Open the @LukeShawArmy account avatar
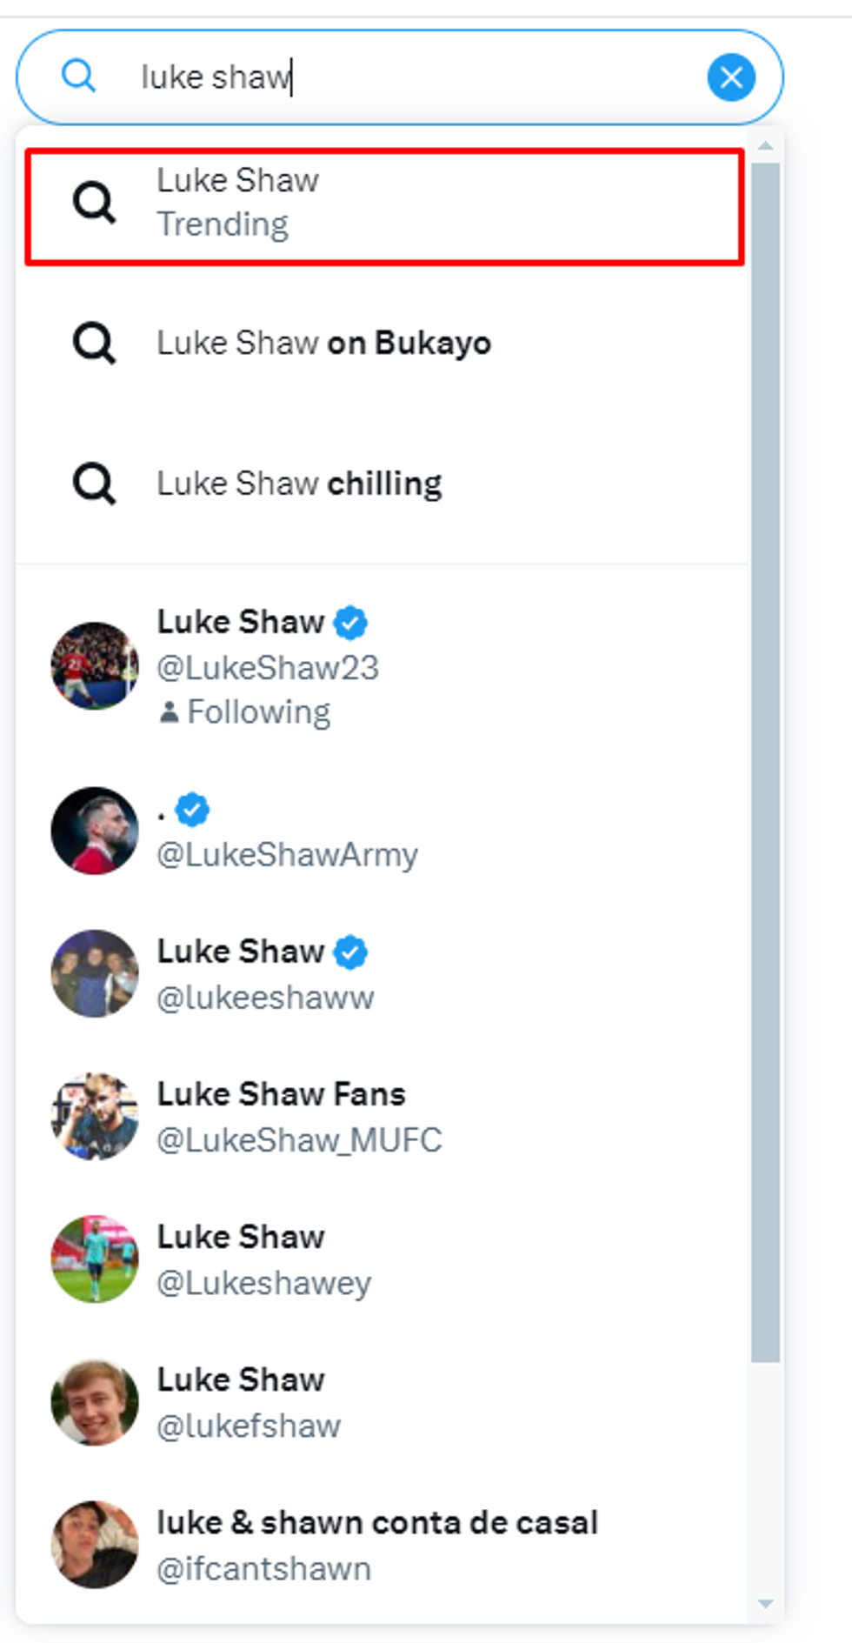Screen dimensions: 852x1643 95,831
